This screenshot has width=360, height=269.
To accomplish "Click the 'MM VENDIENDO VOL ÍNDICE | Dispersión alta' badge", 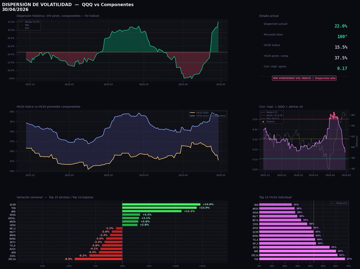I will (304, 78).
